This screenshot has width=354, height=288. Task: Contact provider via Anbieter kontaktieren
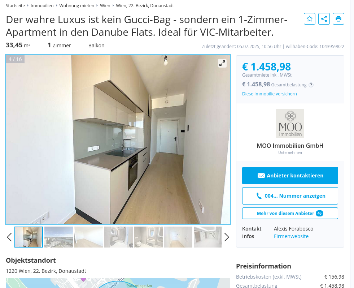[x=290, y=176]
